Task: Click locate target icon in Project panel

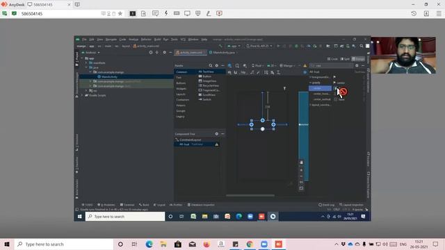Action: (151, 53)
